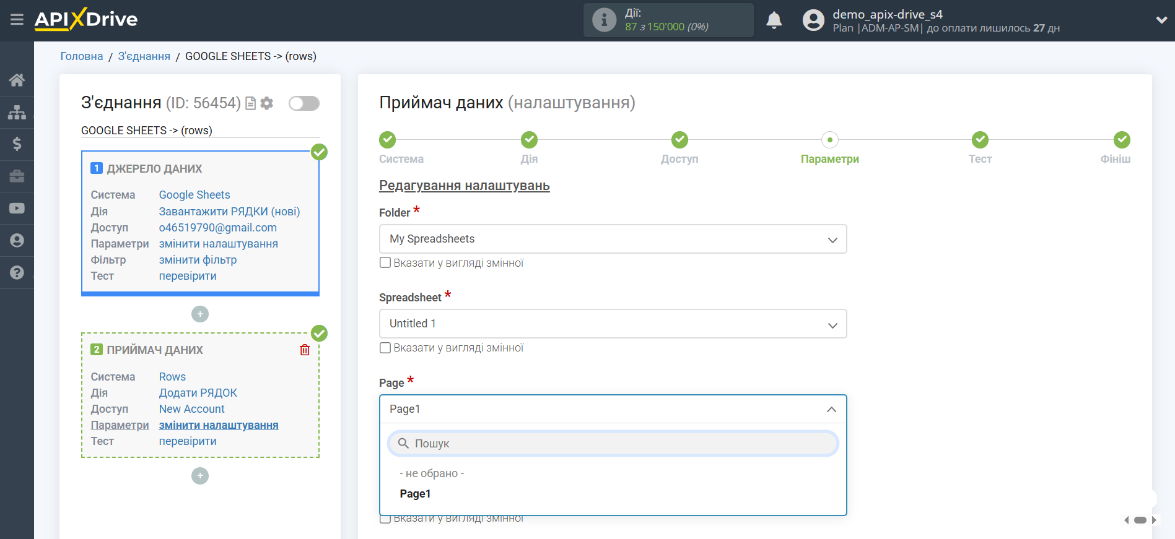Click the Система step checkmark
1175x539 pixels.
tap(388, 140)
